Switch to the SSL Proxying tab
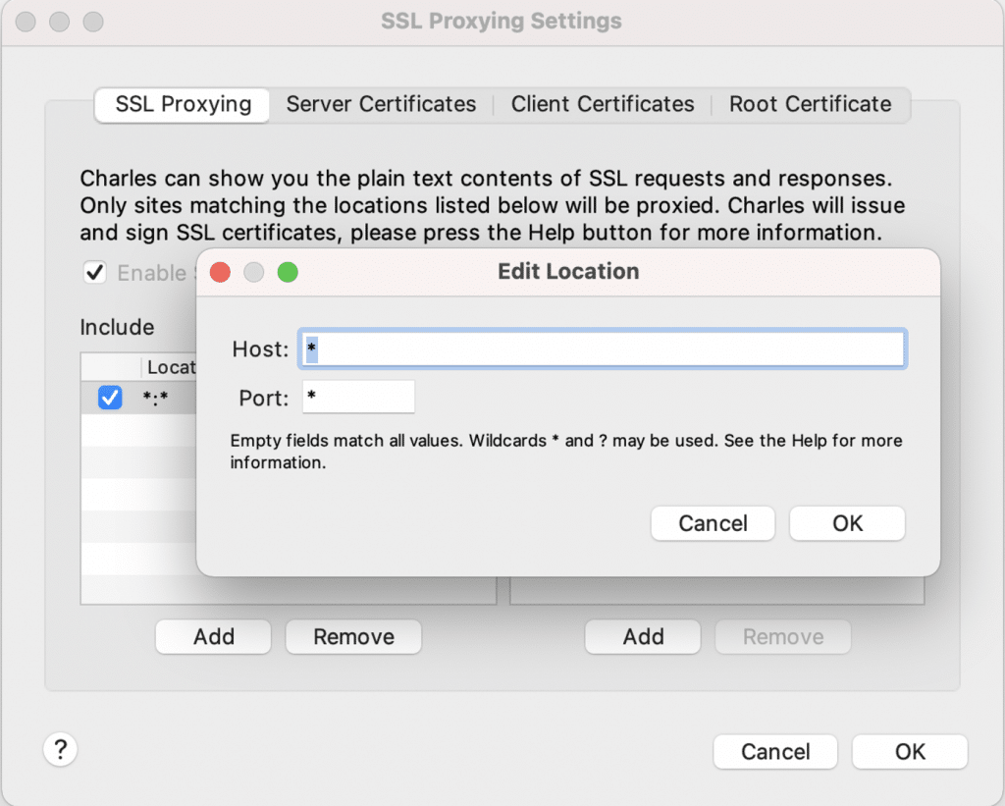 coord(183,104)
